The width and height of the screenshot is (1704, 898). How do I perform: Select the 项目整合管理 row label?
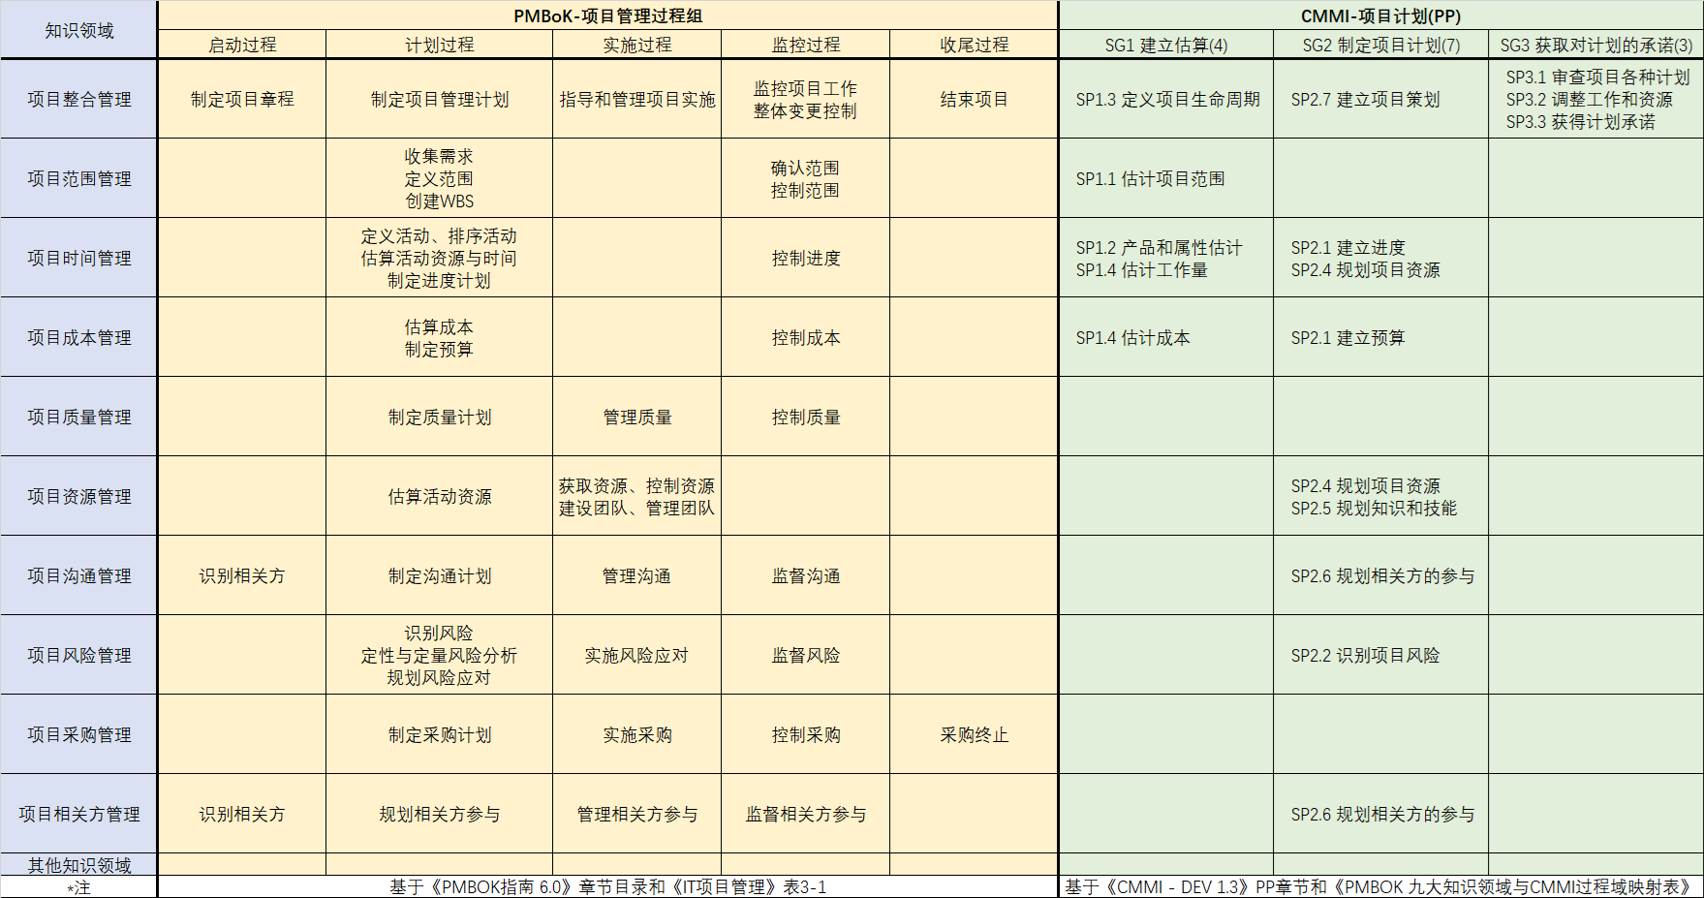coord(78,99)
